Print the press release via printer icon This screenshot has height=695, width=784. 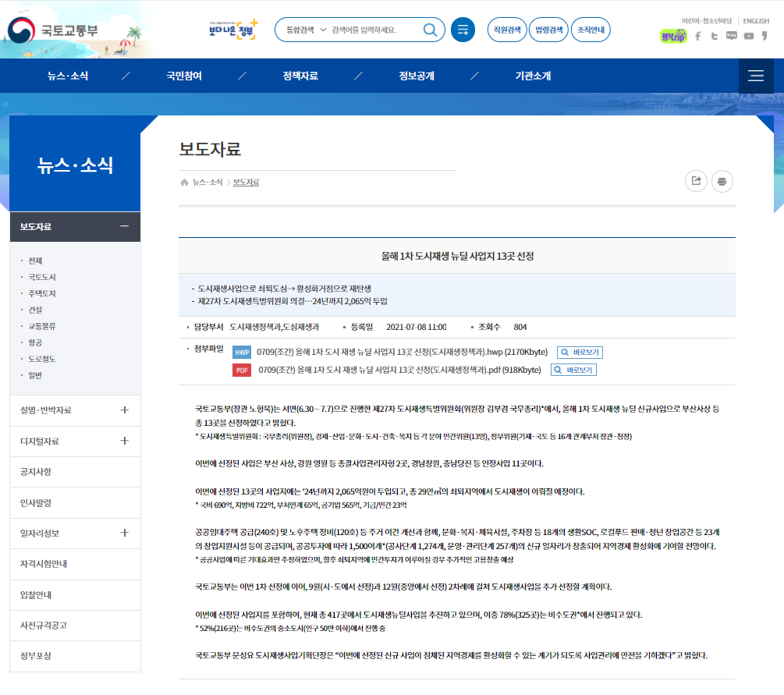coord(722,181)
